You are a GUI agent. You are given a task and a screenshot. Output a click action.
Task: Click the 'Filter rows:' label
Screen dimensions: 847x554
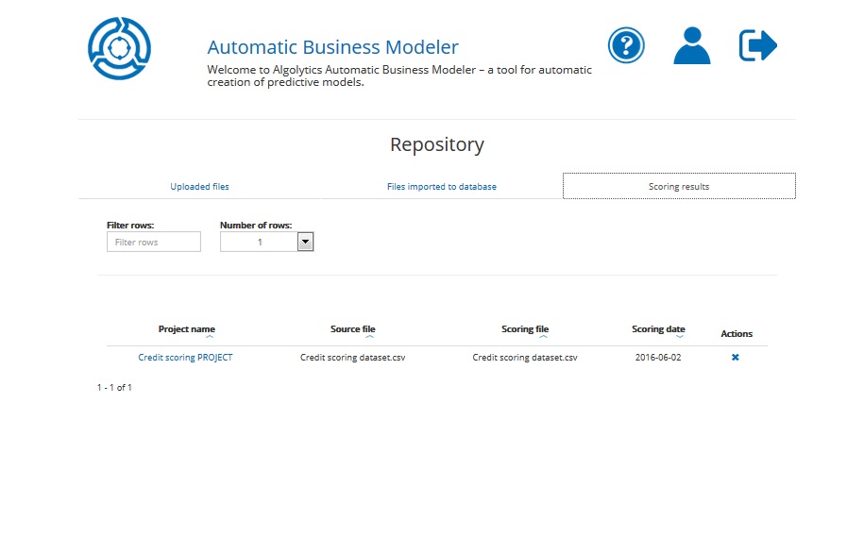click(130, 226)
